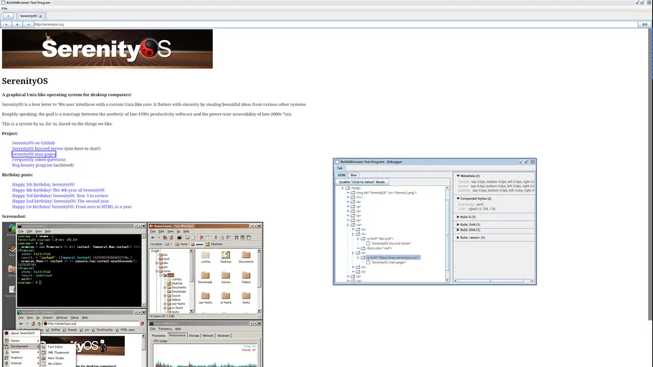The image size is (653, 367).
Task: Expand the <b> node in DOM tree
Action: pos(348,202)
